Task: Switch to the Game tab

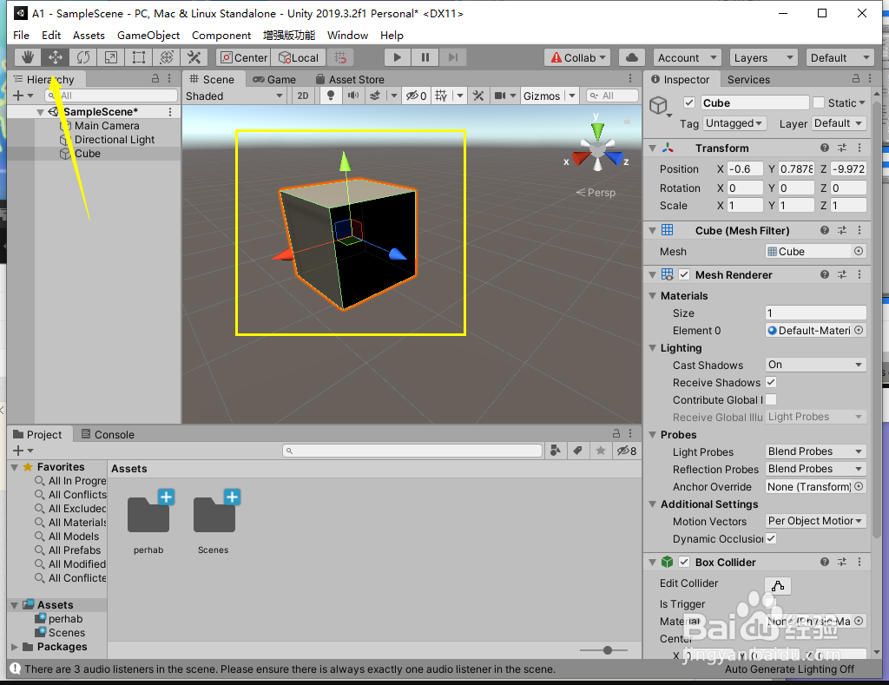Action: [x=274, y=79]
